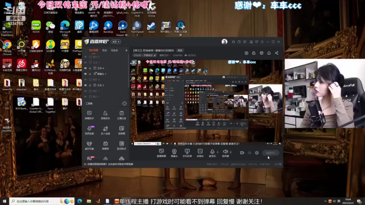Open the 歌词助手 lyrics assistant tool
The height and width of the screenshot is (205, 365).
coord(121,145)
